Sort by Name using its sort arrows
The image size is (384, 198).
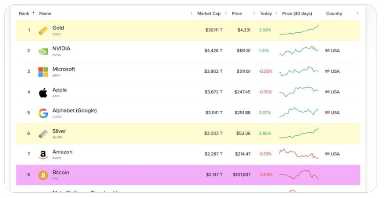coord(192,13)
